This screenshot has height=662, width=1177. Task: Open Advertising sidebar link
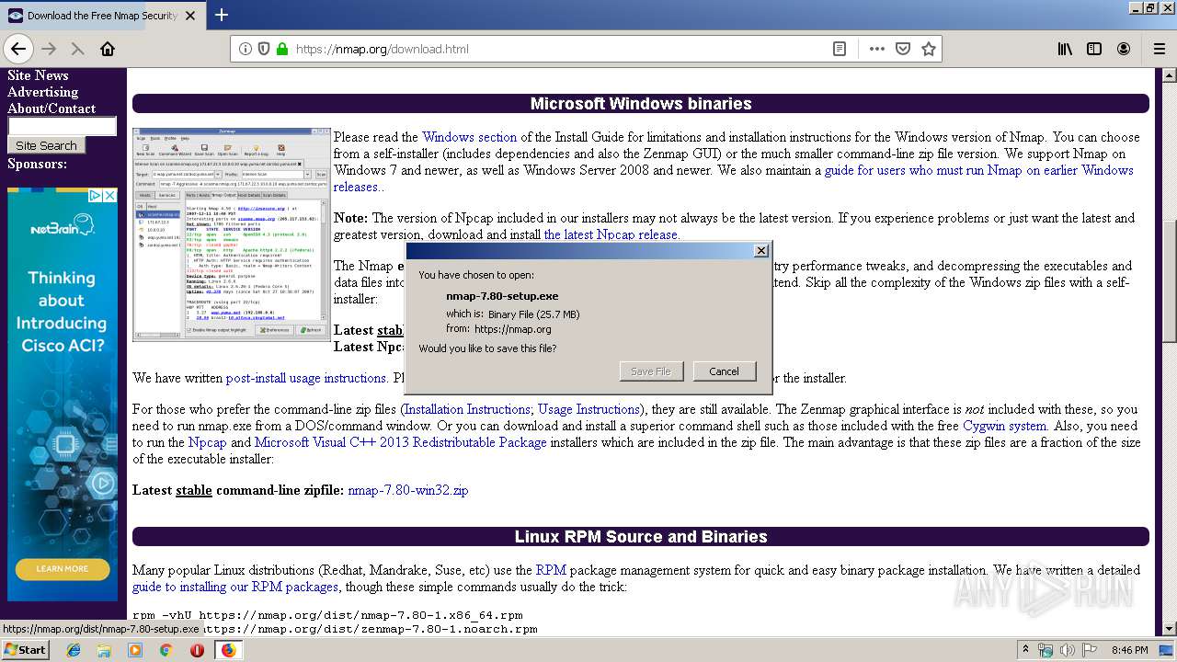pyautogui.click(x=42, y=92)
